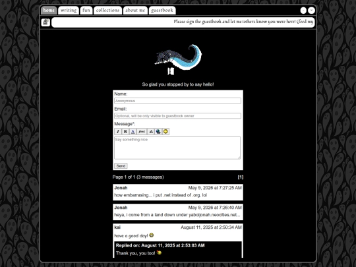Click the close (x) button in the window corner

[x=311, y=10]
